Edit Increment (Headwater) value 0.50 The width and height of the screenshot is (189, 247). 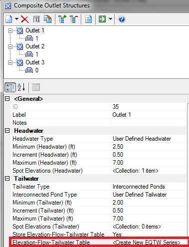pyautogui.click(x=149, y=155)
